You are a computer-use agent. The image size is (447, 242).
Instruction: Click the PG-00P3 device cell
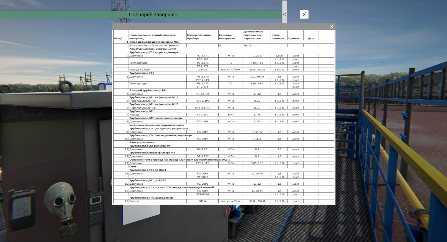coord(203,191)
